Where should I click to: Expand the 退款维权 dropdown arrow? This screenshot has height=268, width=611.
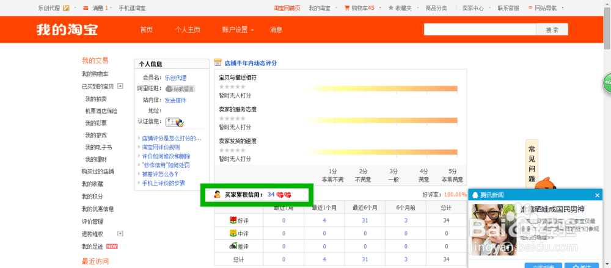click(x=120, y=234)
